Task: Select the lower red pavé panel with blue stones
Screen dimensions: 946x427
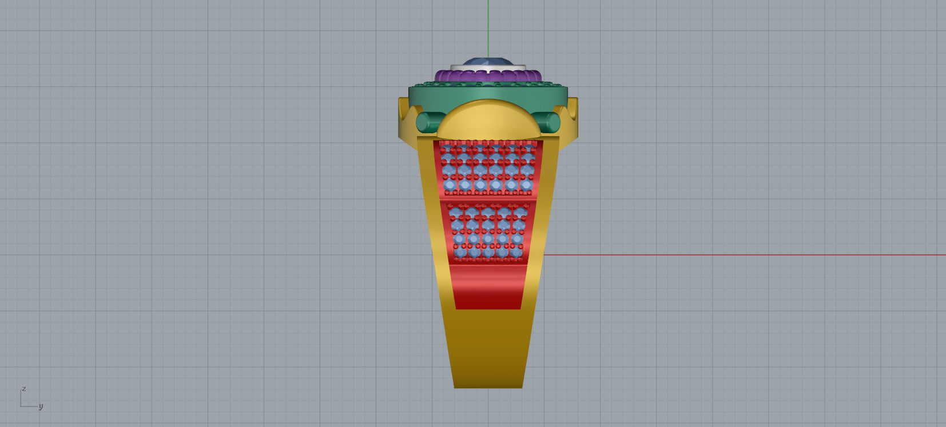Action: pyautogui.click(x=488, y=233)
